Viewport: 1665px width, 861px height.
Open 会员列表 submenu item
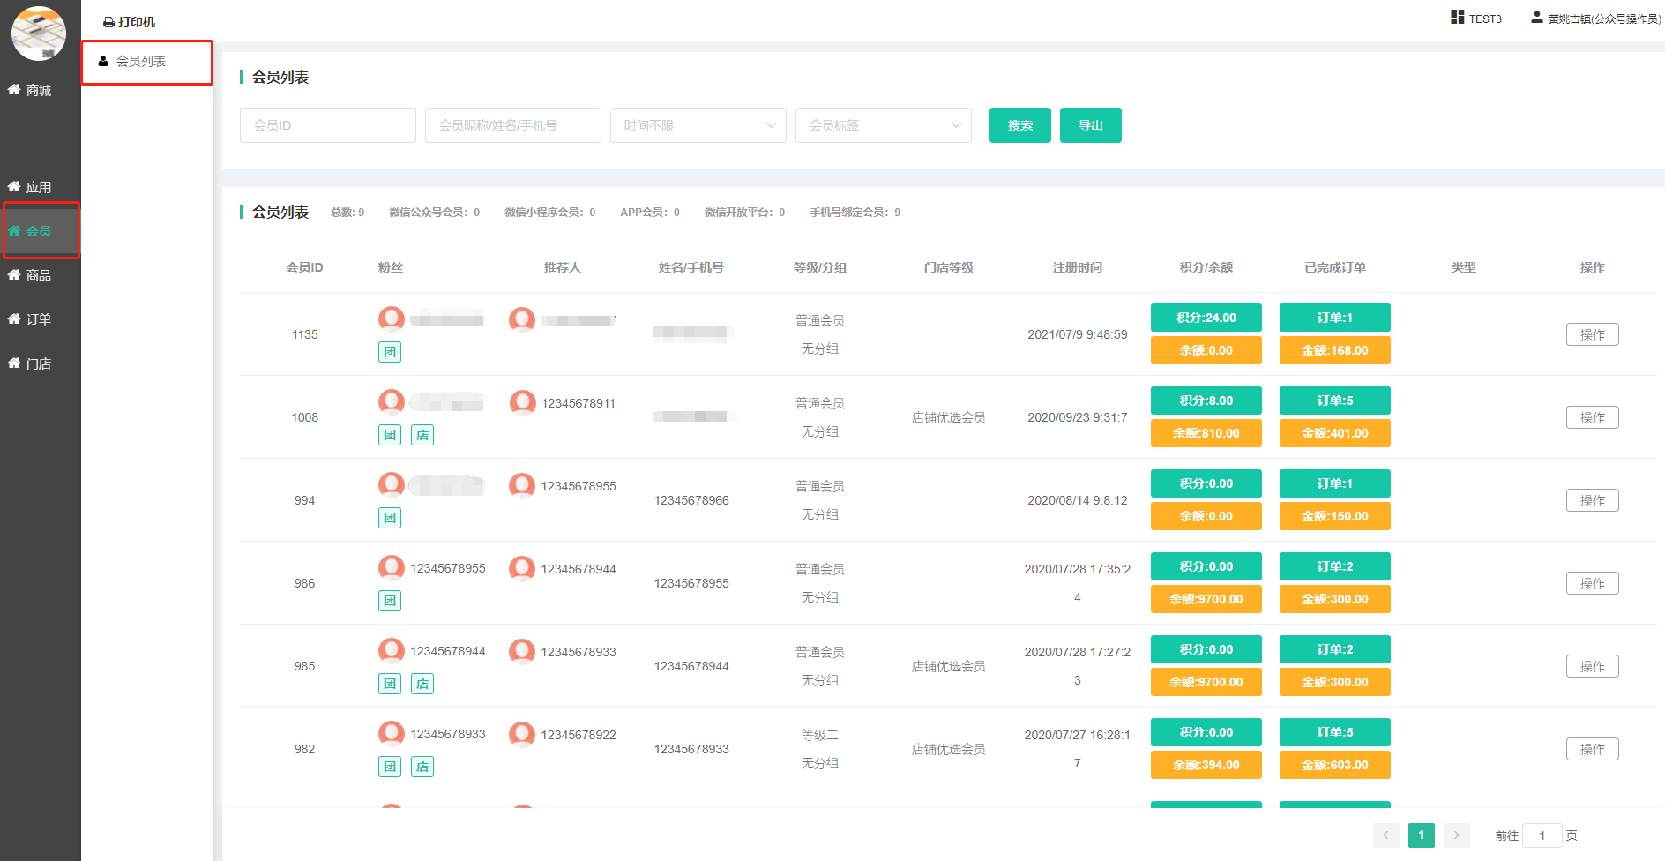141,62
